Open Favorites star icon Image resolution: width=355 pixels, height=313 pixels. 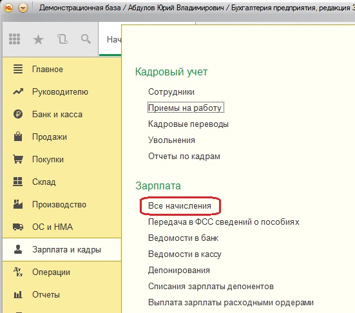pos(38,39)
